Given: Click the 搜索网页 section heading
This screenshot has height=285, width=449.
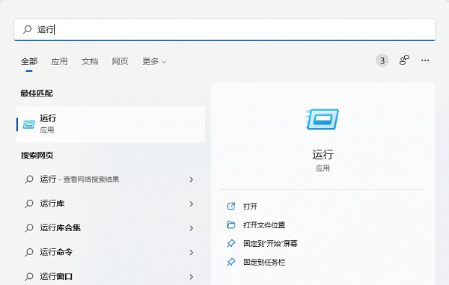Looking at the screenshot, I should click(x=37, y=156).
